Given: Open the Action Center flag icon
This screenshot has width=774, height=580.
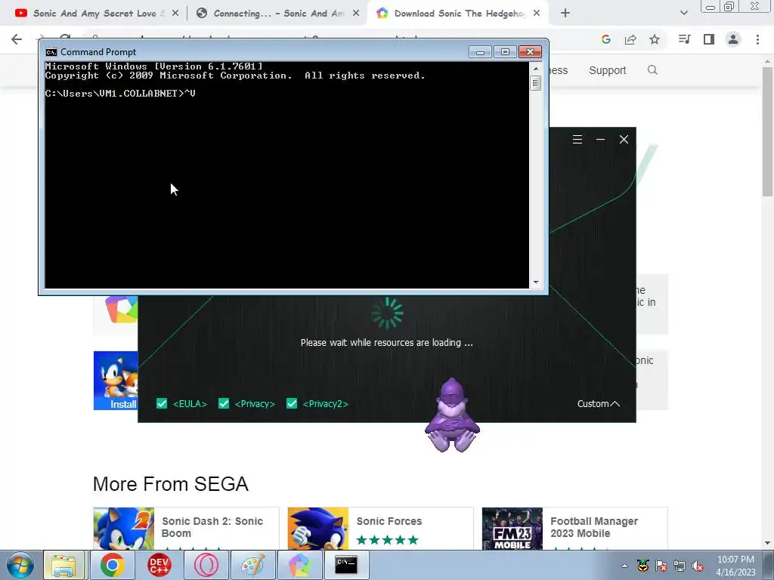Looking at the screenshot, I should click(661, 566).
